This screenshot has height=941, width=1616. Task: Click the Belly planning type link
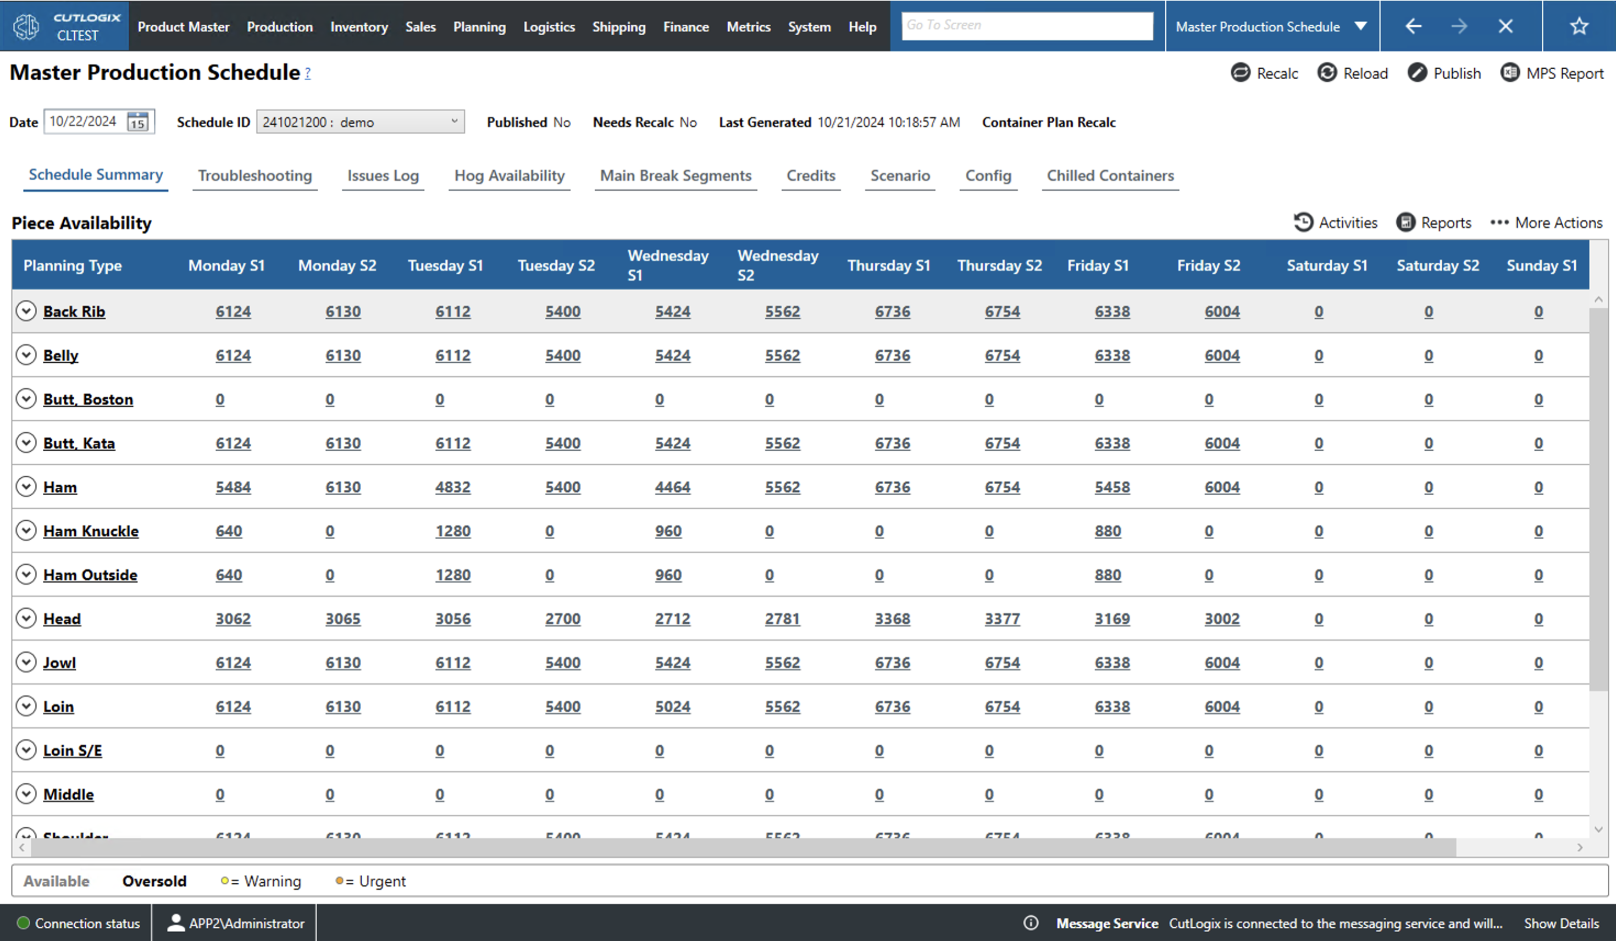[x=60, y=356]
